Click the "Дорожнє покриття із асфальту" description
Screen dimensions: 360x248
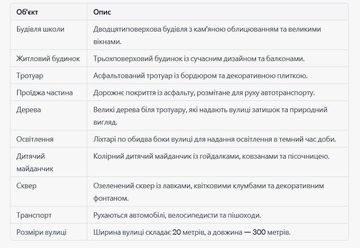(x=204, y=93)
